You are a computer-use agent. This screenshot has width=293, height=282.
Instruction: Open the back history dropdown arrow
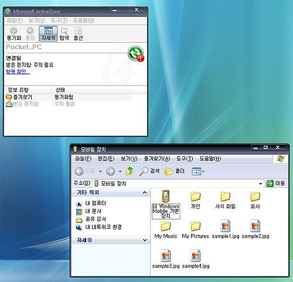pos(100,171)
